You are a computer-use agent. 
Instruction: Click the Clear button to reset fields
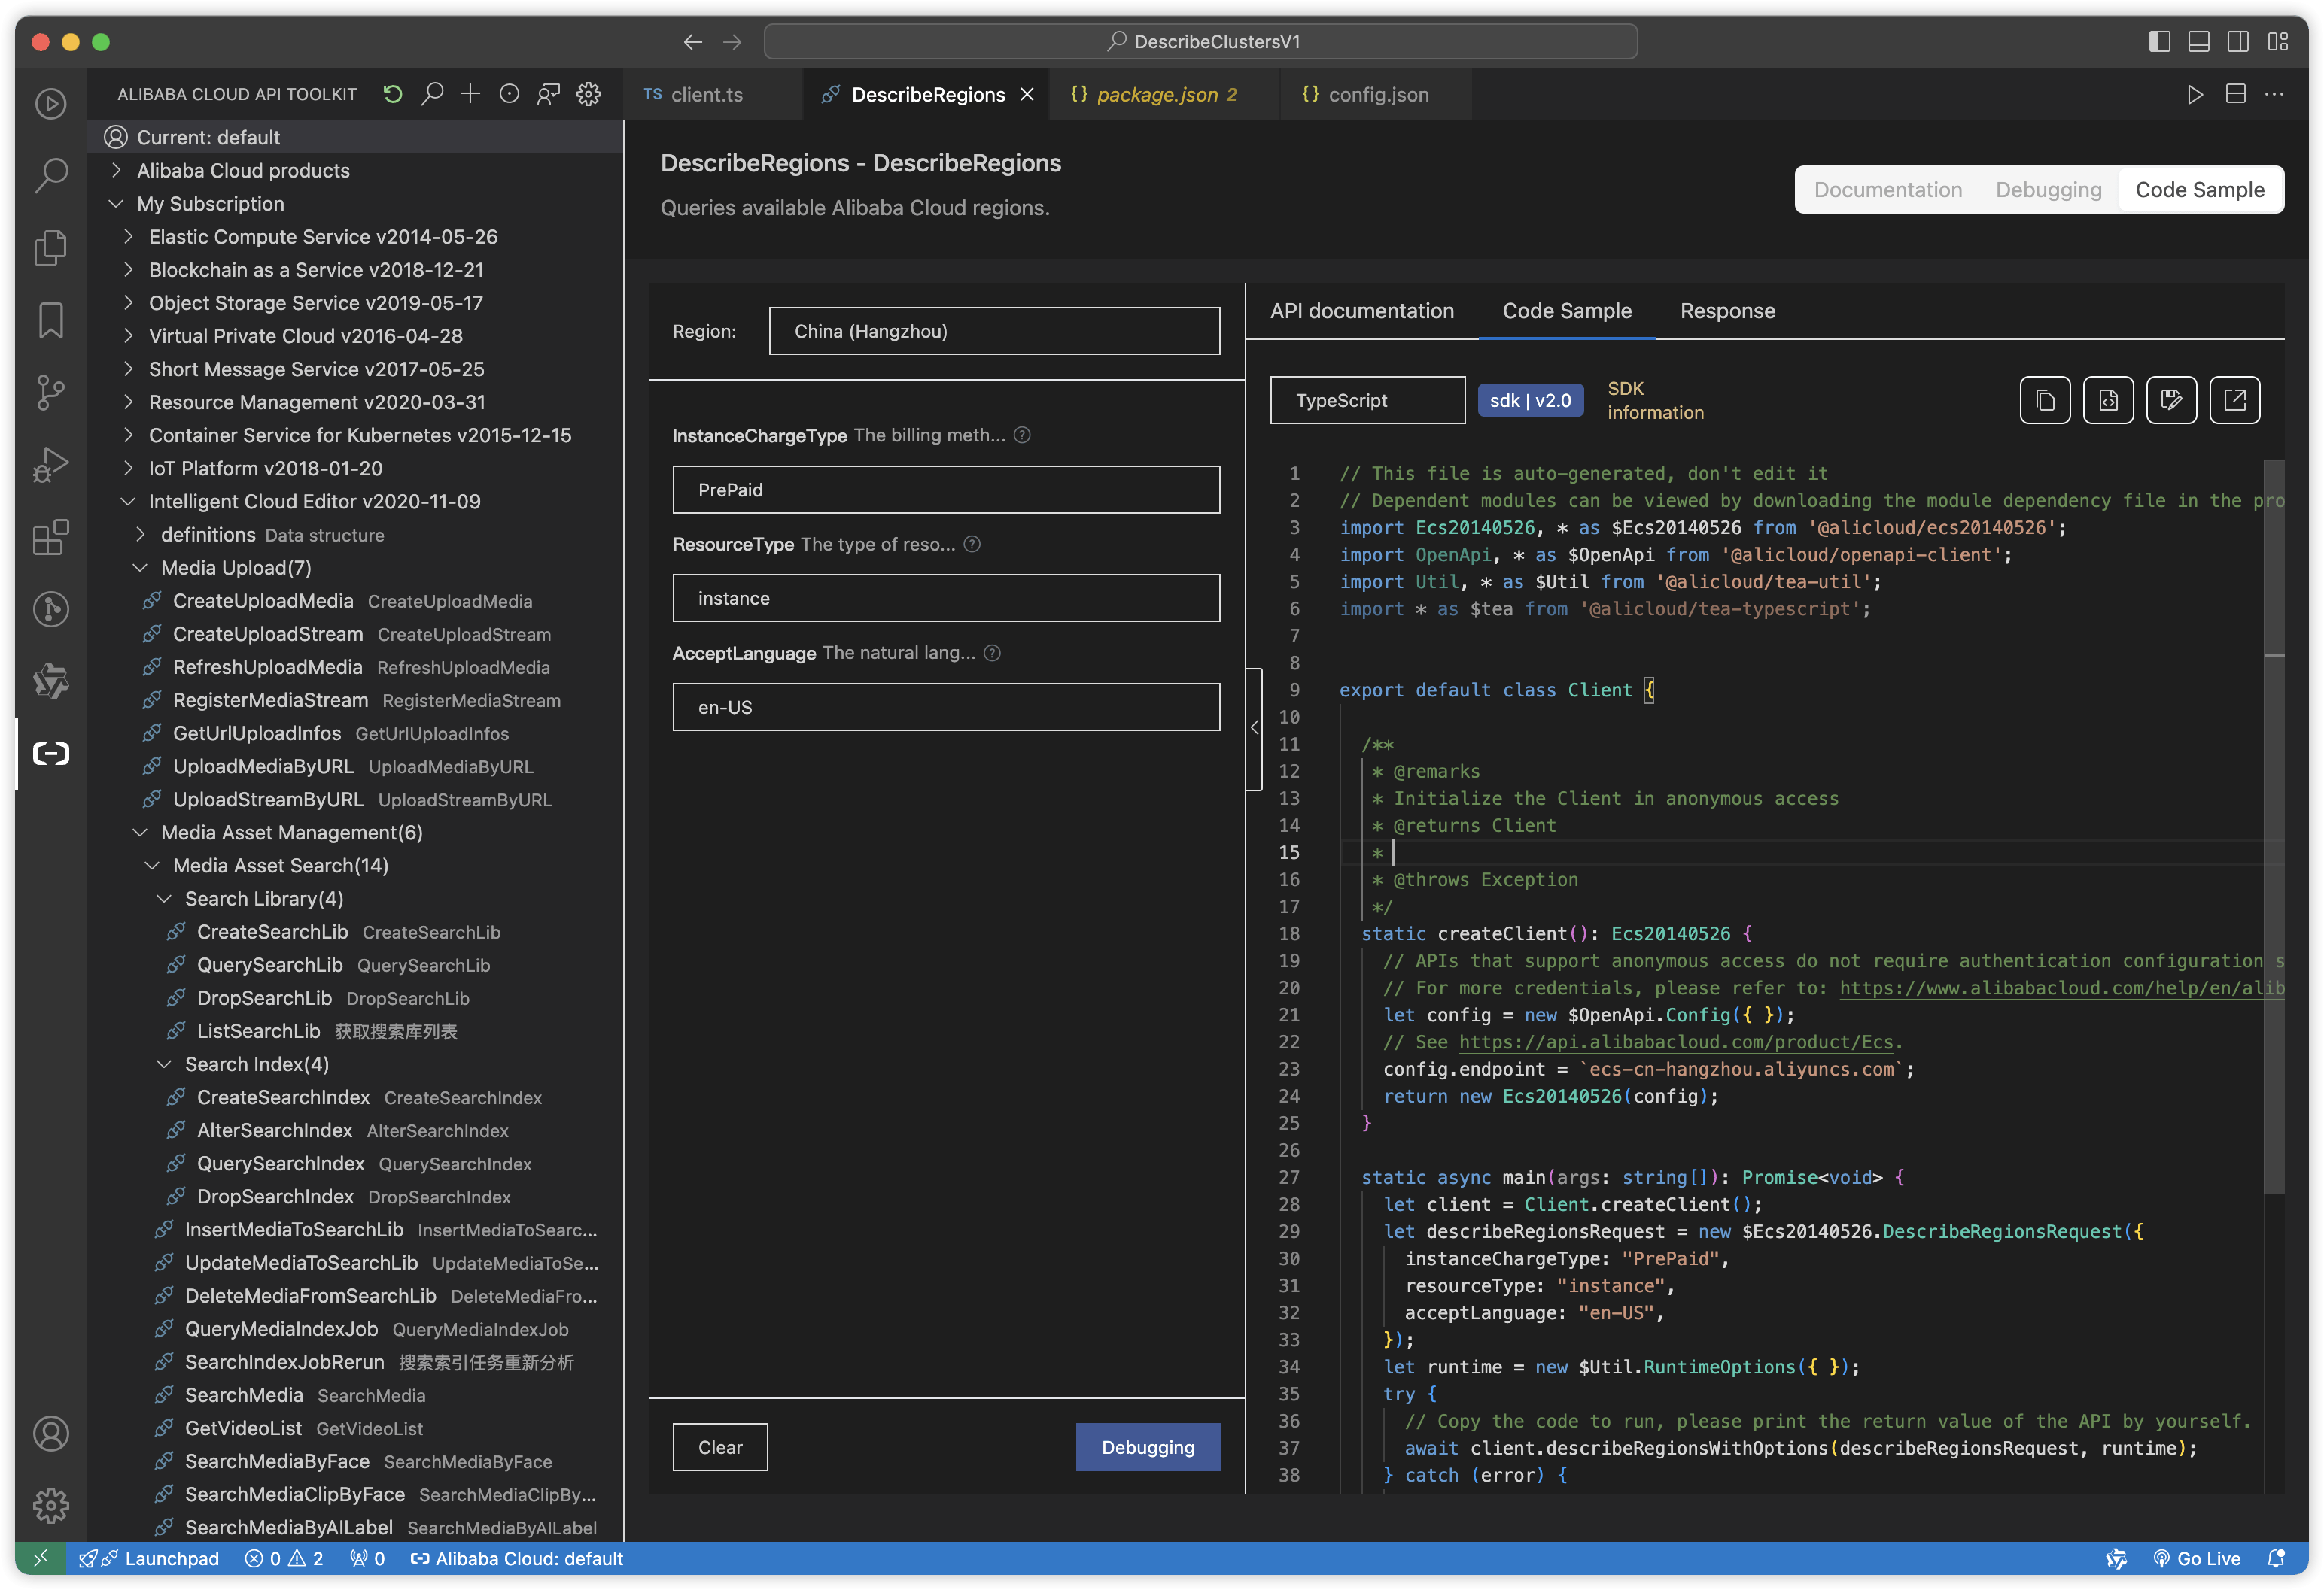(x=720, y=1447)
